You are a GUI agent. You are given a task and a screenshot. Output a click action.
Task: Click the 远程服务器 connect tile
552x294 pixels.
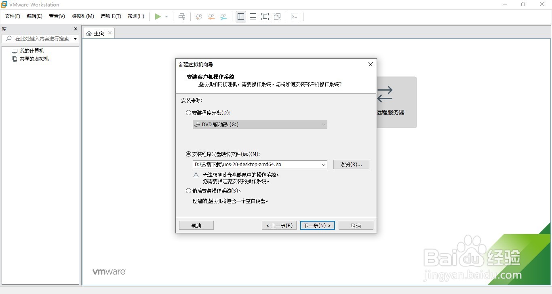[x=396, y=102]
